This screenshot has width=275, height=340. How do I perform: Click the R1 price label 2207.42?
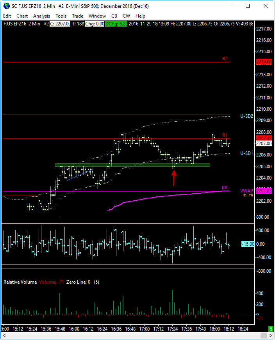click(264, 138)
